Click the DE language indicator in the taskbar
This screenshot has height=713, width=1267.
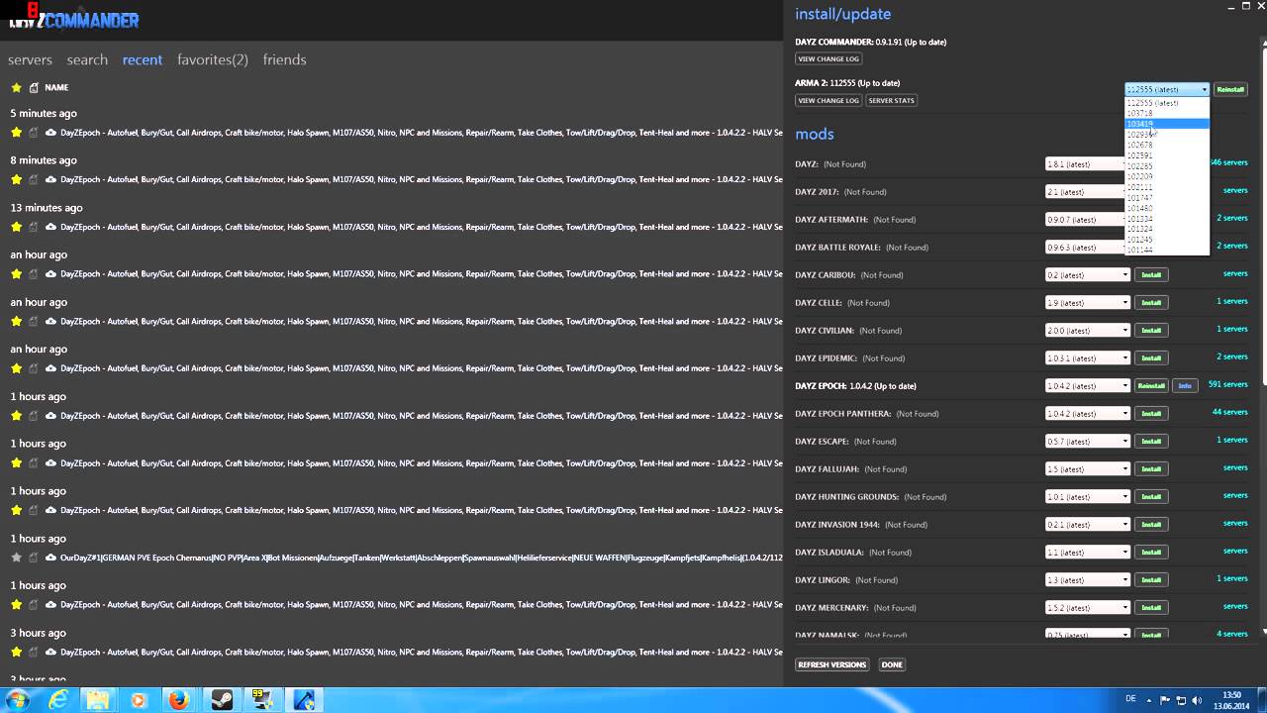1130,699
